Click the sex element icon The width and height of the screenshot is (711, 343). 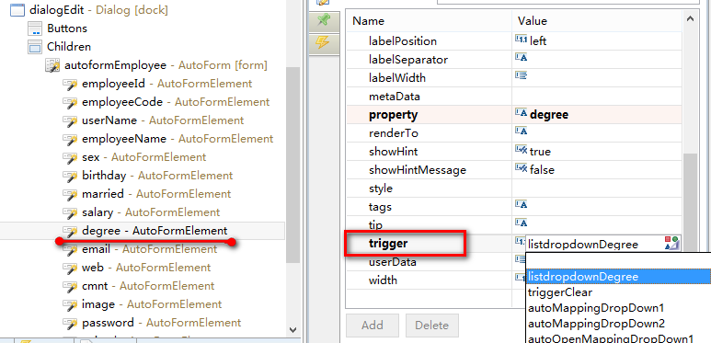pos(70,157)
